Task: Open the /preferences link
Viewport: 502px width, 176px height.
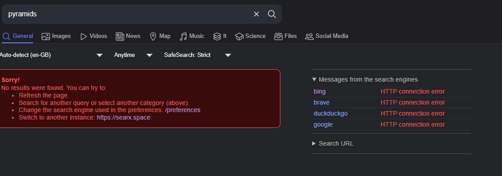Action: click(182, 110)
